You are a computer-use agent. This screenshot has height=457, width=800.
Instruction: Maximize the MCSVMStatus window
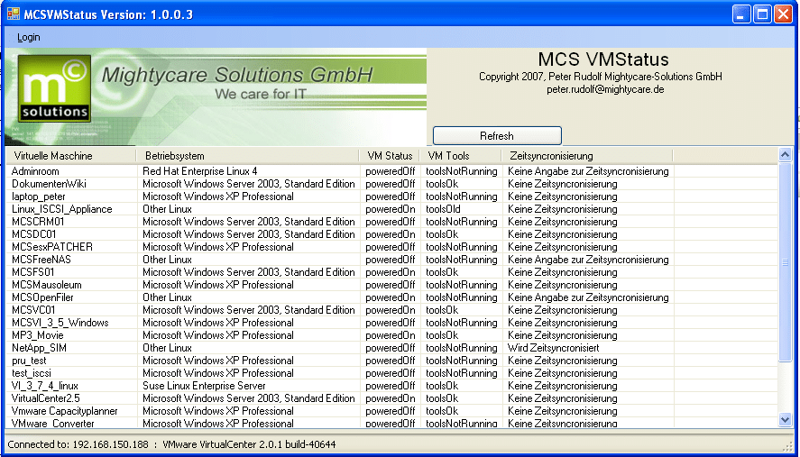pyautogui.click(x=763, y=14)
